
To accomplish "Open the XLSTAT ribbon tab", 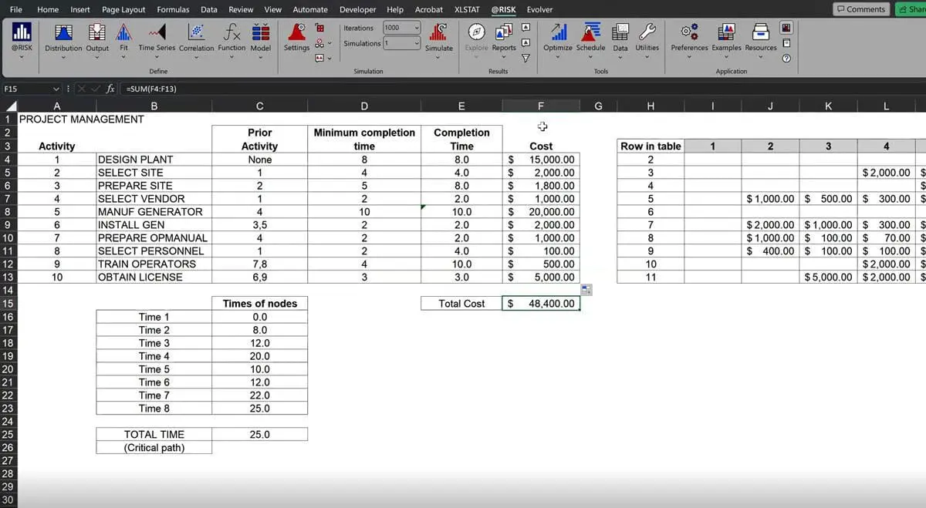I will point(467,9).
